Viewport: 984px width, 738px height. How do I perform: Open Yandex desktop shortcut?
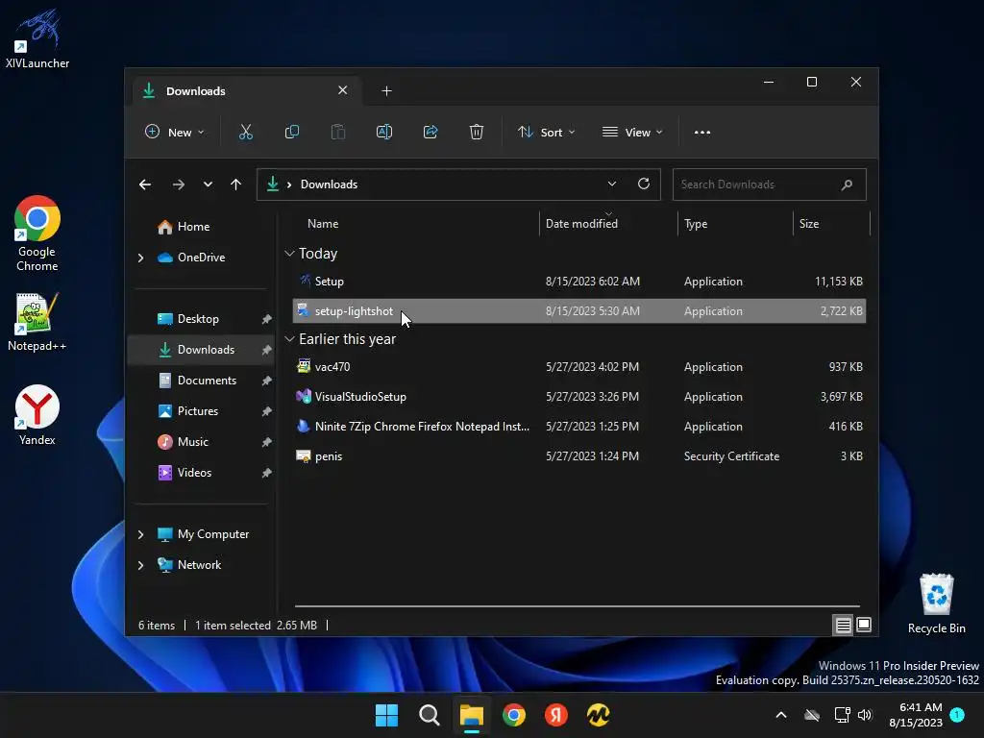[x=37, y=415]
